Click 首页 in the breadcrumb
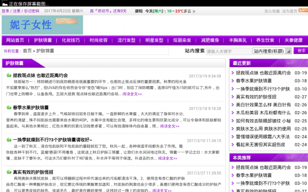This screenshot has width=308, height=192. point(27,51)
